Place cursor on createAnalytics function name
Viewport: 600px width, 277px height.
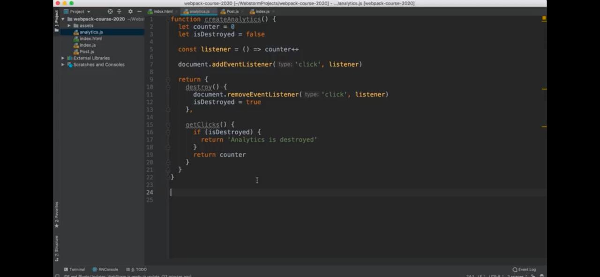[x=232, y=19]
